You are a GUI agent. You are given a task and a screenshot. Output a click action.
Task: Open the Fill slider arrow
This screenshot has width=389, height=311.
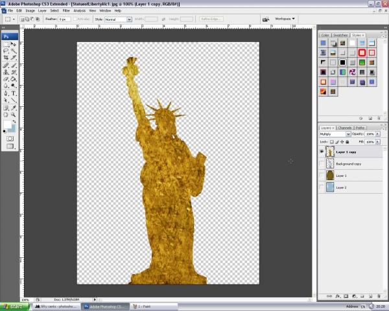(377, 142)
